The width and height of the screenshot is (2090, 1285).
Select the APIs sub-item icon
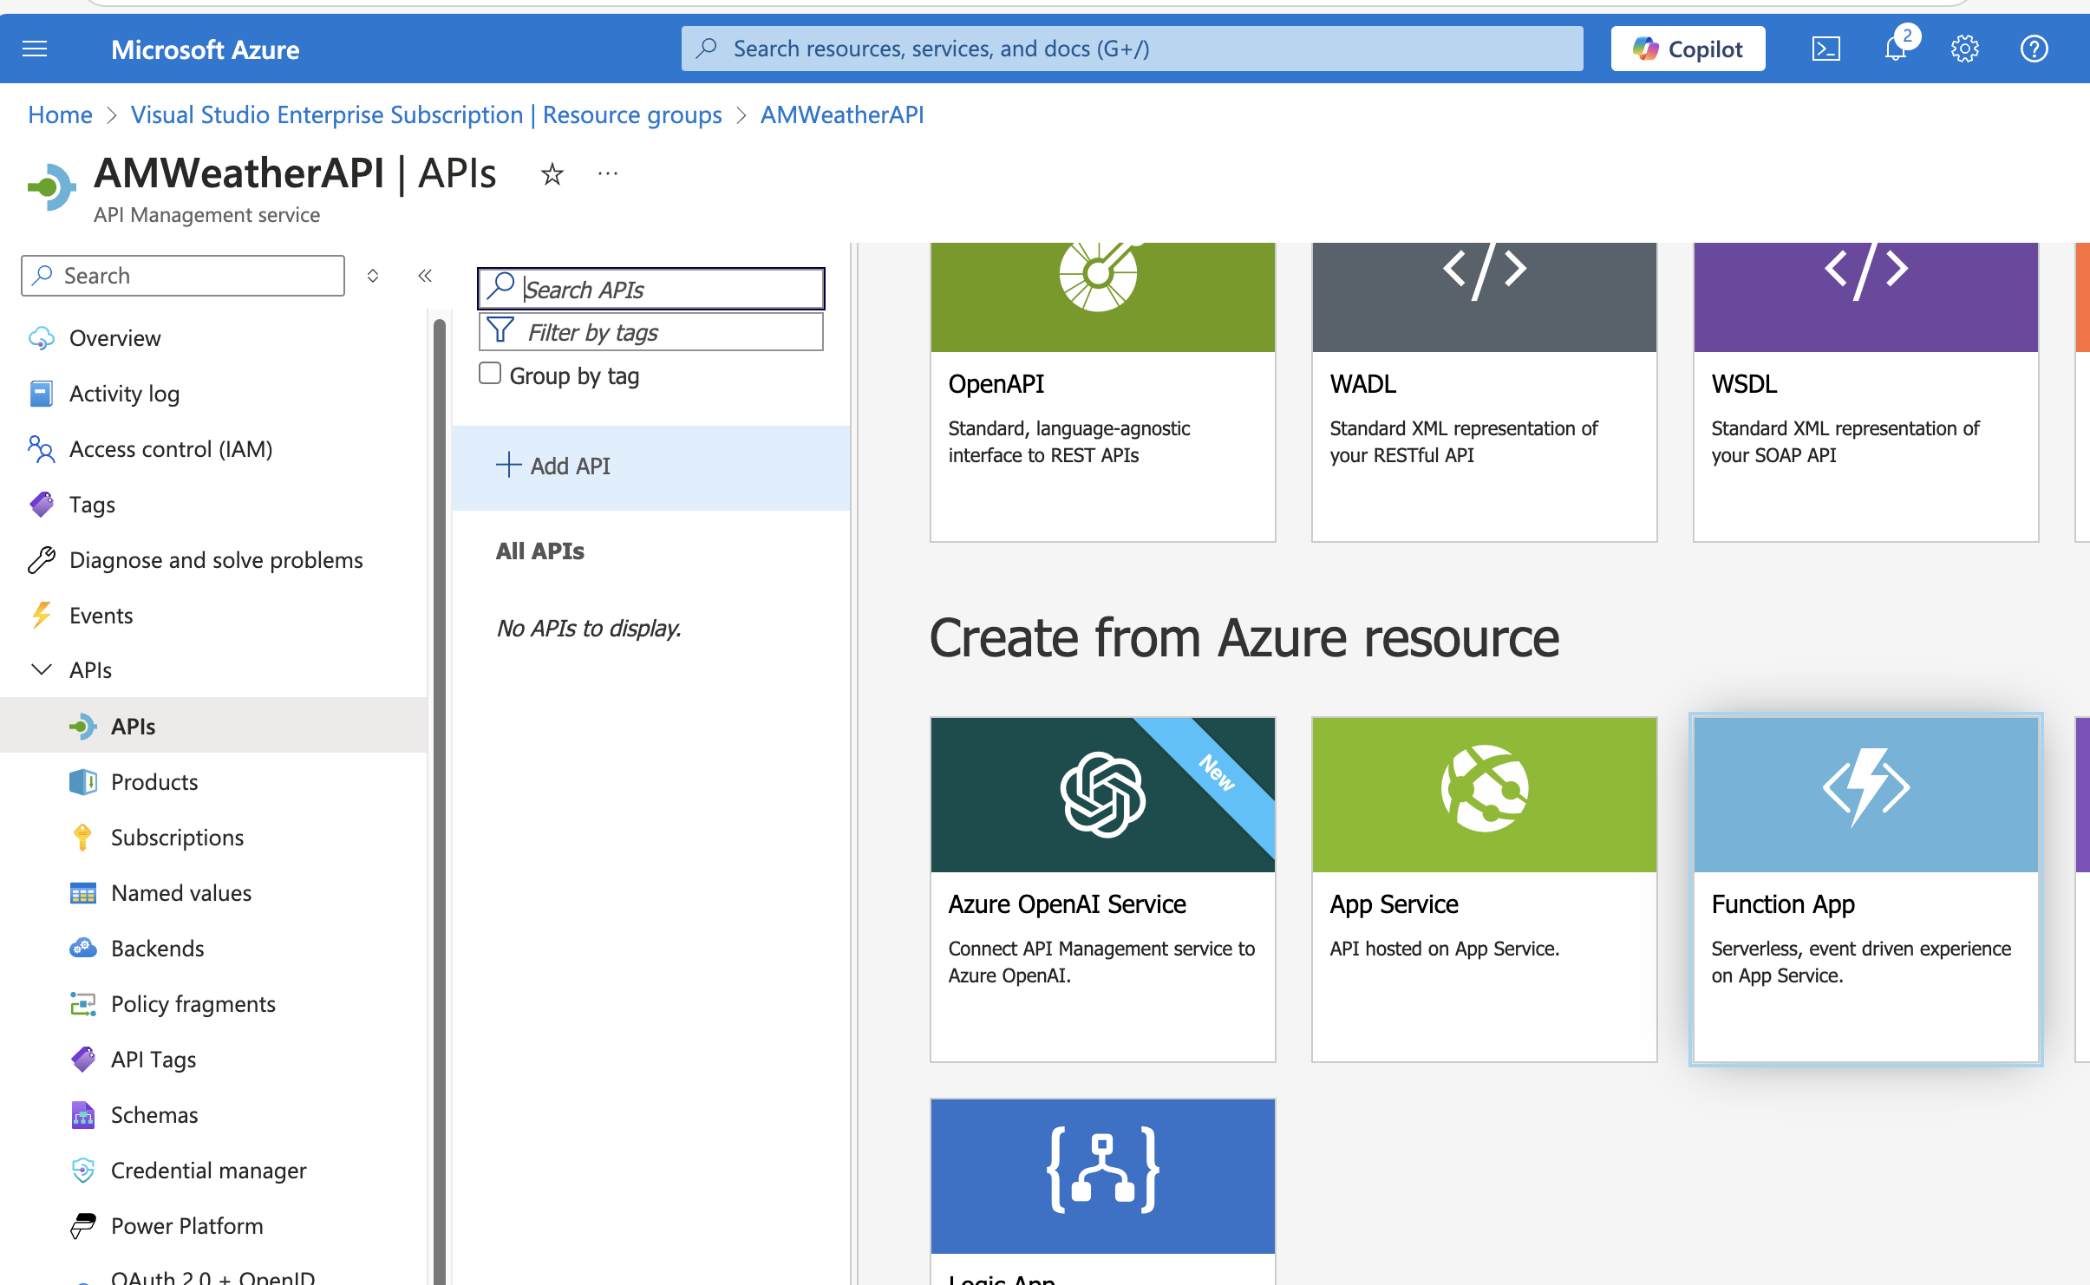click(82, 727)
